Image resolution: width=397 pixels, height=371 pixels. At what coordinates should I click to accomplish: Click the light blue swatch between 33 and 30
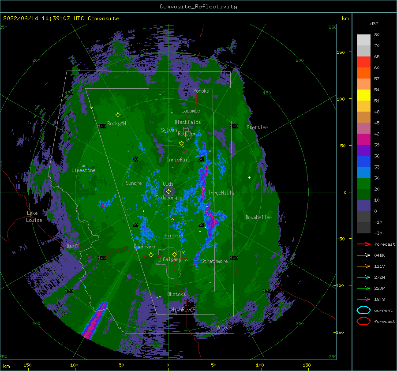pyautogui.click(x=363, y=172)
